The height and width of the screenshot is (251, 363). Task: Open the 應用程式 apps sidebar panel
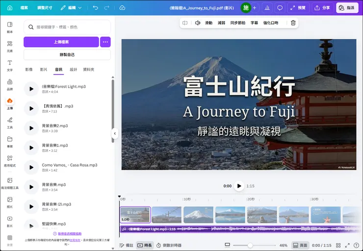pyautogui.click(x=10, y=161)
